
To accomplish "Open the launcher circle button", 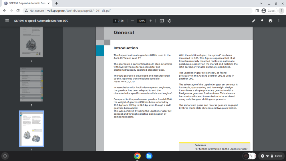I will coord(5,156).
